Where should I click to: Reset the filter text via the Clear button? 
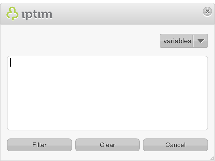click(x=107, y=145)
